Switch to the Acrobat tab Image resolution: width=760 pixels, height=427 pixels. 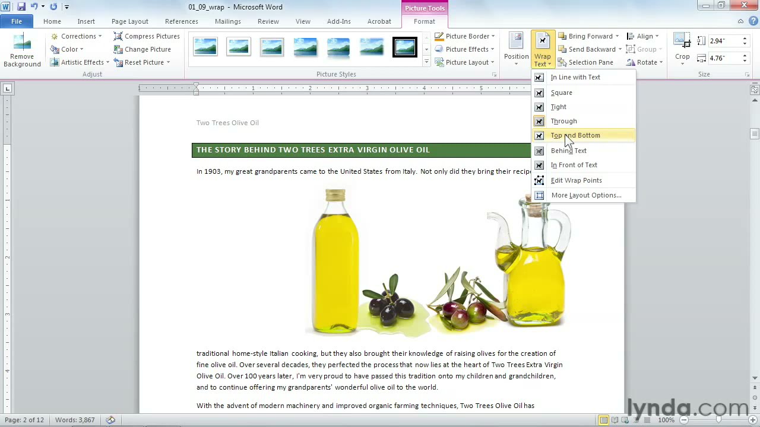(379, 21)
